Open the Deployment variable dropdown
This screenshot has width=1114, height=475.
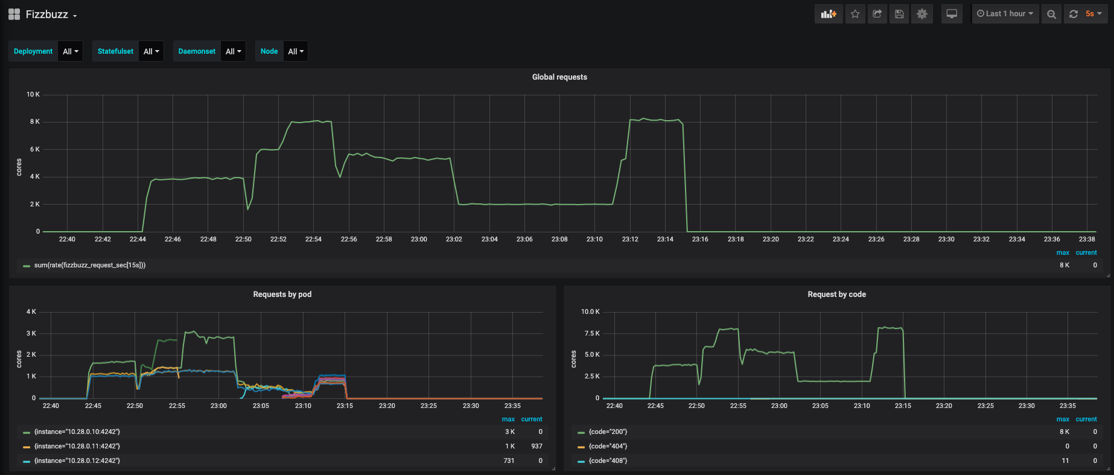pos(71,51)
